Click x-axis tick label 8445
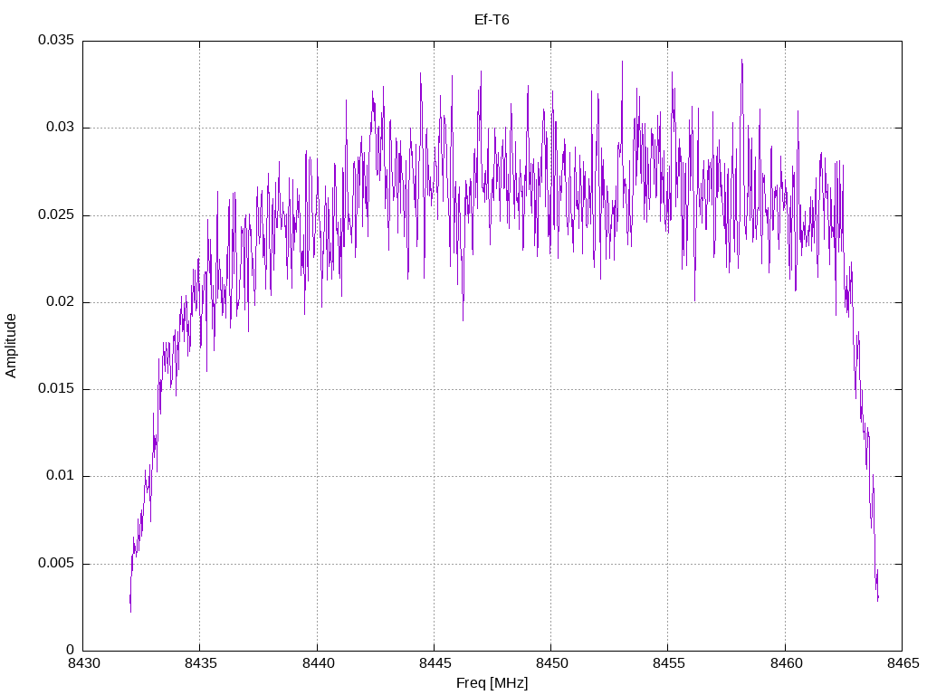The width and height of the screenshot is (927, 695). point(435,663)
